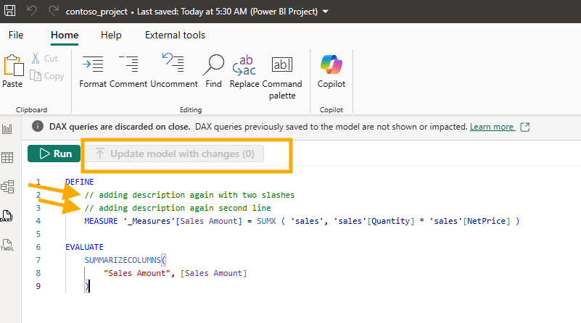This screenshot has width=581, height=323.
Task: Open the Command palette
Action: click(x=282, y=77)
